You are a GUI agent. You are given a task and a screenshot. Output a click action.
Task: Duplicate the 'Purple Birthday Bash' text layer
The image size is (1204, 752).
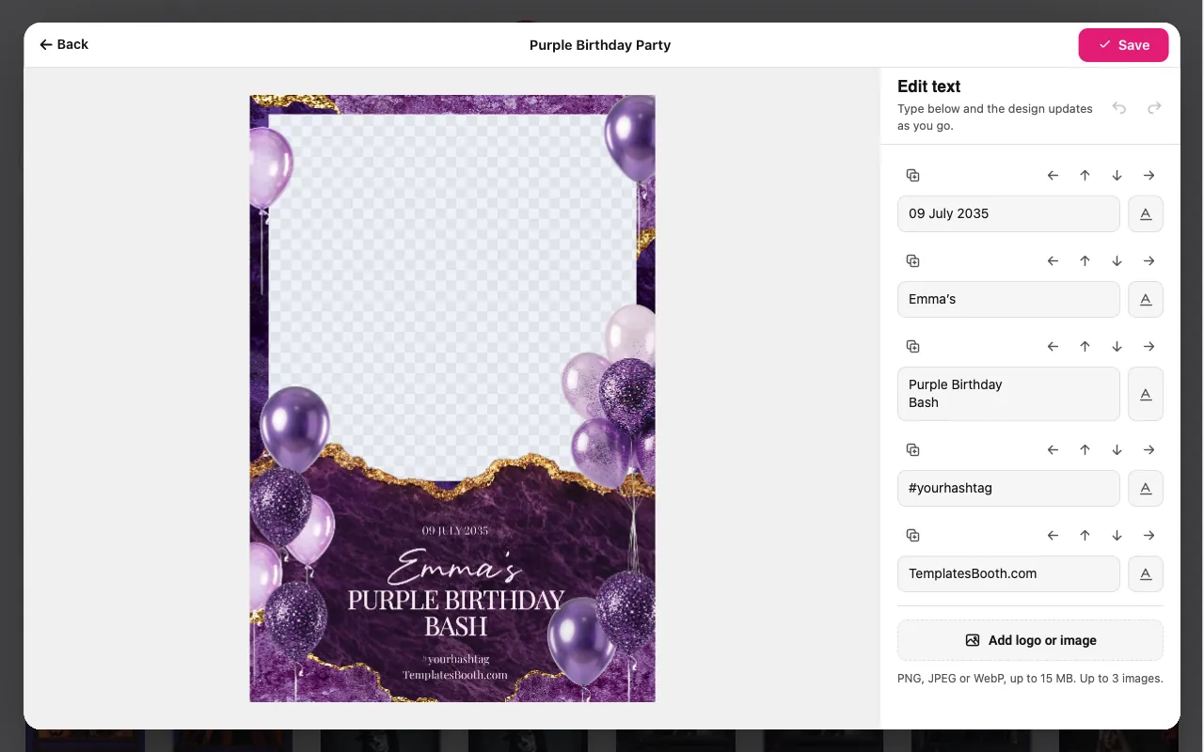click(912, 347)
